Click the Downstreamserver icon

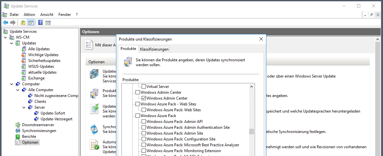pos(18,125)
